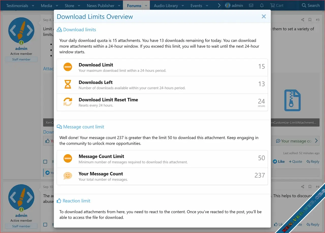325x233 pixels.
Task: Click the orange Download Limit minus icon
Action: (68, 67)
